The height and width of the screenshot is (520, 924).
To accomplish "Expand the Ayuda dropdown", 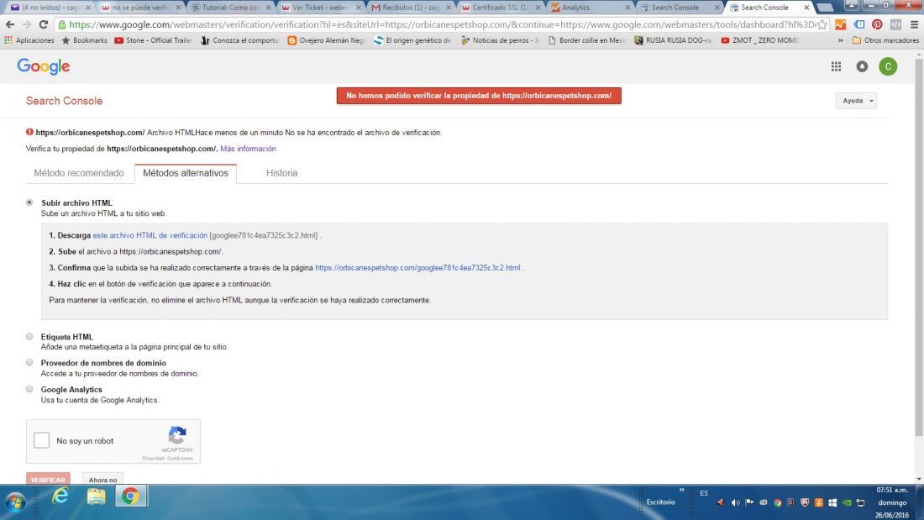I will tap(856, 101).
